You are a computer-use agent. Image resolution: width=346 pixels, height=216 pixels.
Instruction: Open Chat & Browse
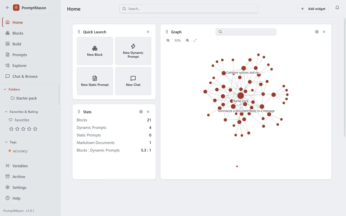pyautogui.click(x=30, y=76)
